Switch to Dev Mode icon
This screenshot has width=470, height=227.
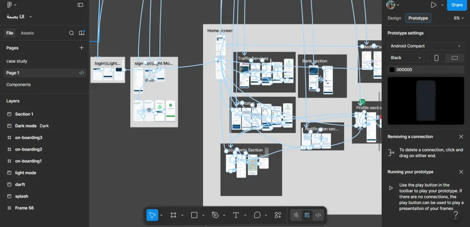click(x=318, y=215)
